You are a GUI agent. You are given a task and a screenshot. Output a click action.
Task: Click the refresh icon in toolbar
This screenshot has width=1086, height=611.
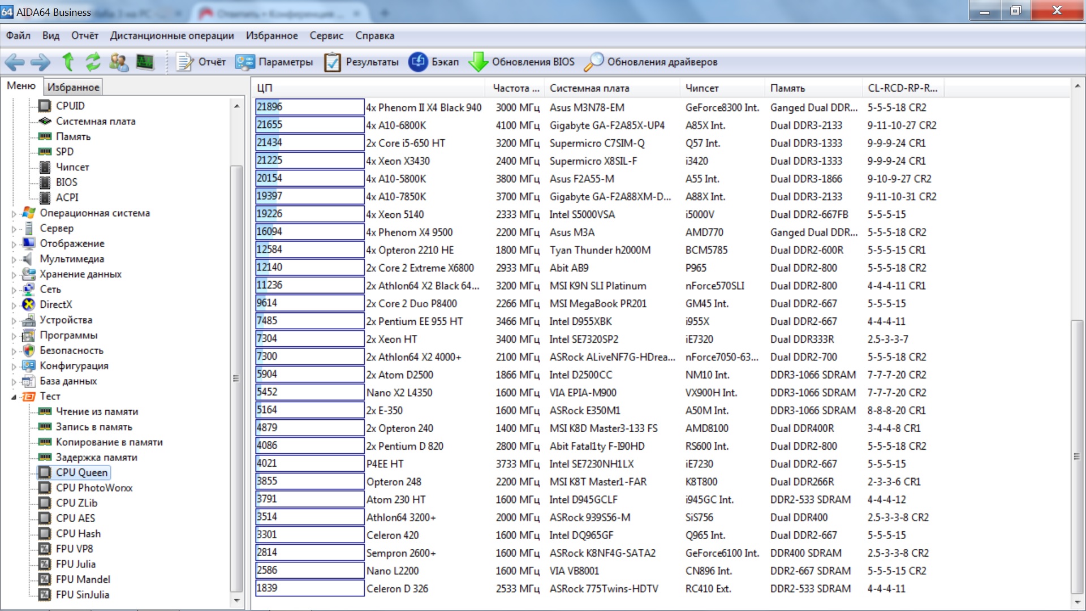[x=93, y=62]
